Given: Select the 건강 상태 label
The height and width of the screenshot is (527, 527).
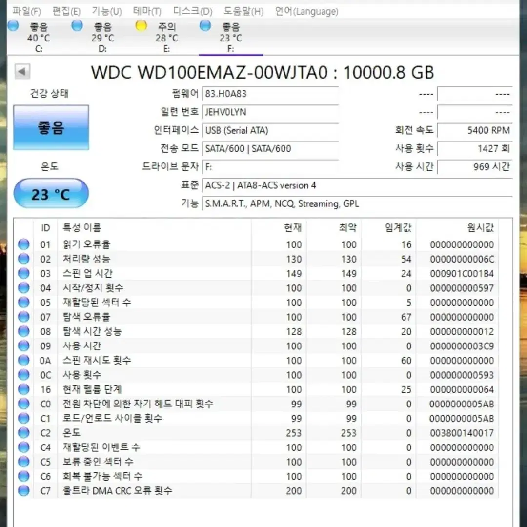Looking at the screenshot, I should 49,93.
